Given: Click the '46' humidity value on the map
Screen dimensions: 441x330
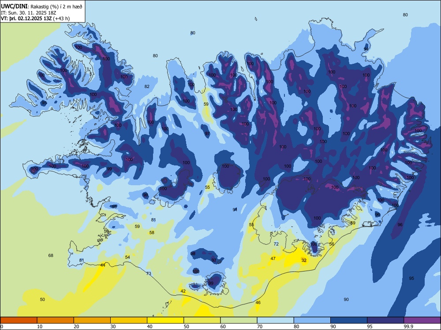Looking at the screenshot, I should (x=258, y=303).
